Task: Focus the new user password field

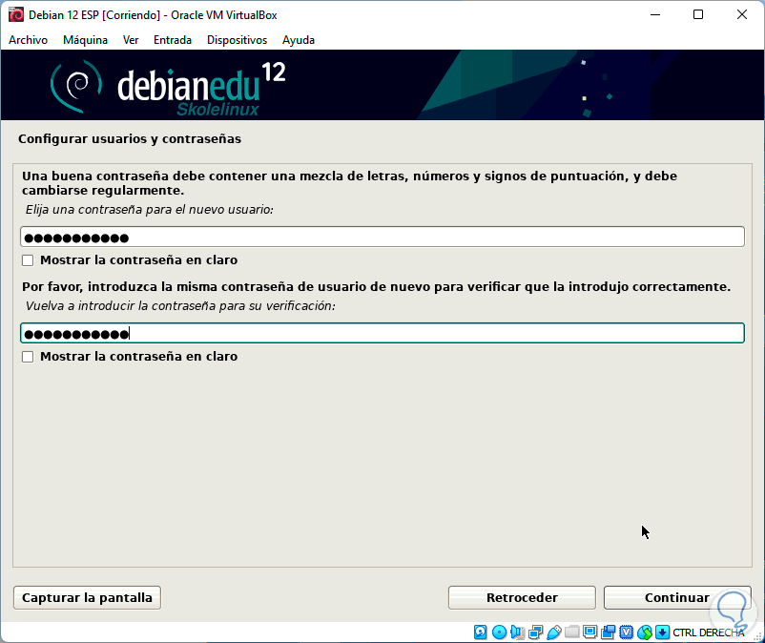Action: (x=382, y=237)
